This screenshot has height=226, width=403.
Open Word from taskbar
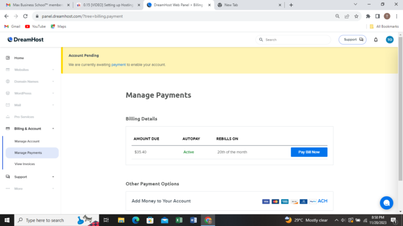click(193, 220)
